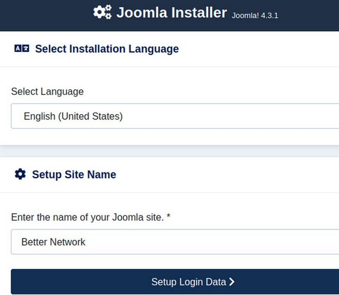Open the Select Language dropdown

(x=175, y=116)
